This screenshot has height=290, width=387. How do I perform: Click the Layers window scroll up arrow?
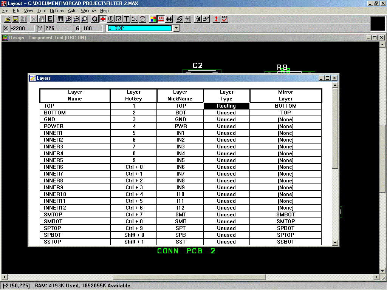click(335, 85)
